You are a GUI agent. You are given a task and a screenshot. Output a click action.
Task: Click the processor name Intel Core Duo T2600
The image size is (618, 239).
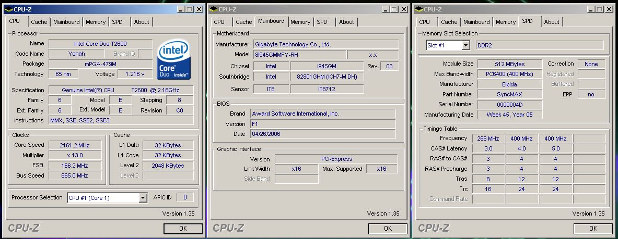100,44
